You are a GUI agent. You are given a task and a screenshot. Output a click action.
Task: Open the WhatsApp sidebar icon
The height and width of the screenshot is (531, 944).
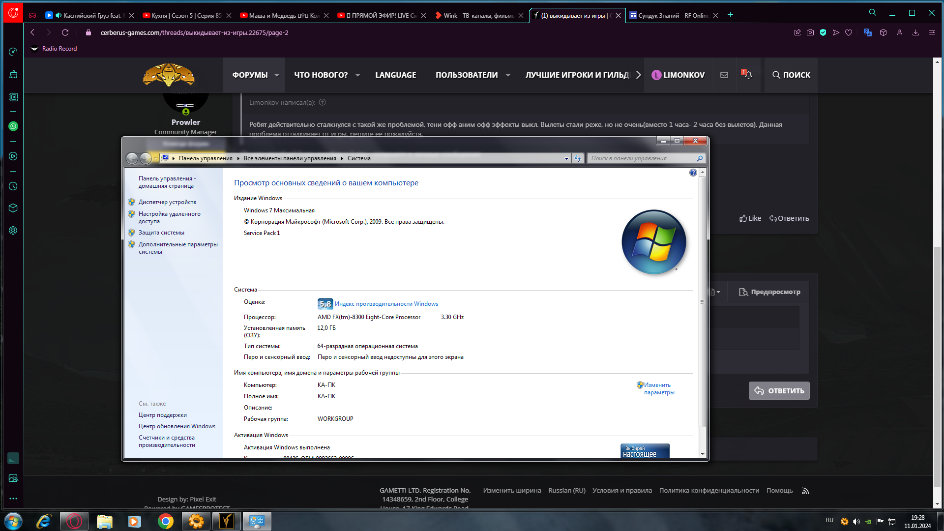(13, 126)
